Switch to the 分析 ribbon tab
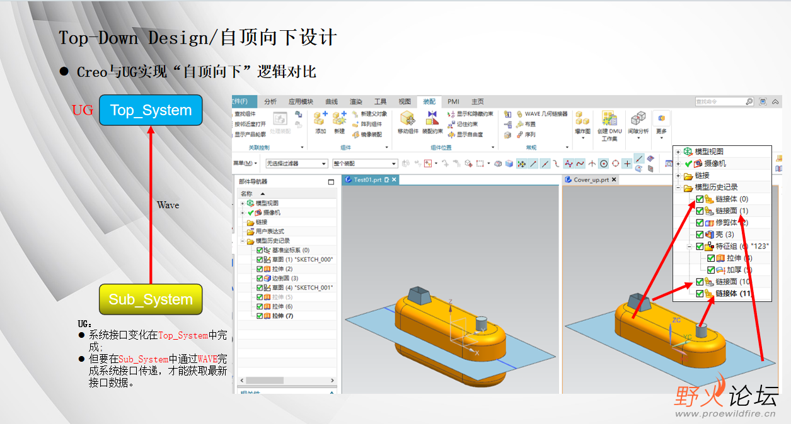 [270, 101]
